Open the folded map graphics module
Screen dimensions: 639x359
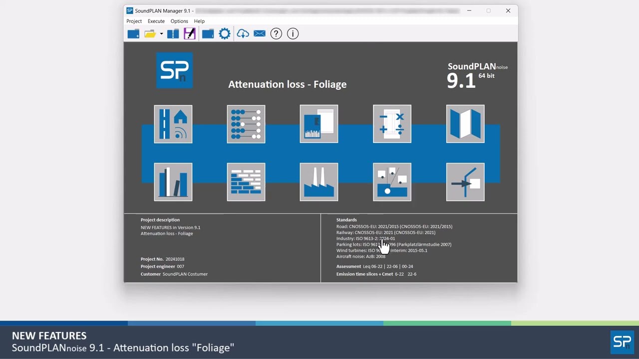point(465,124)
